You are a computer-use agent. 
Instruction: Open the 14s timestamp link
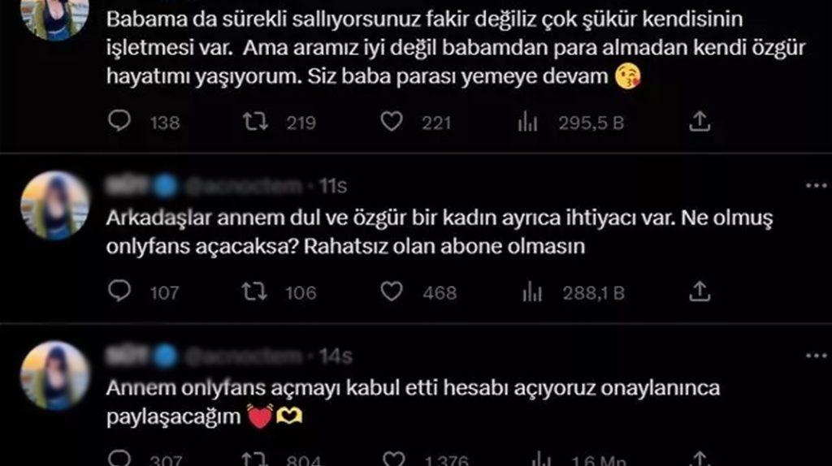click(336, 356)
